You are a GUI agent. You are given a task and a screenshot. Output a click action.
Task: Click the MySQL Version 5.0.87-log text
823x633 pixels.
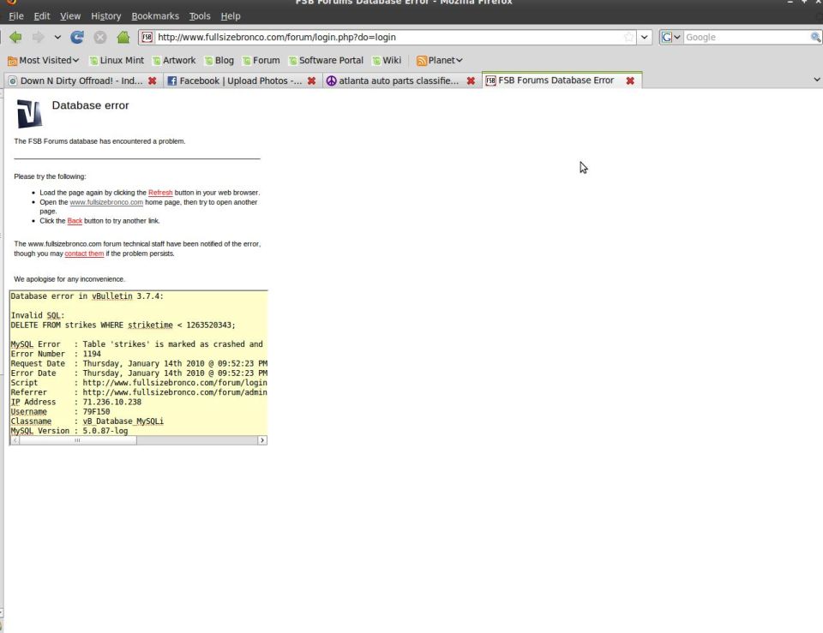point(69,431)
